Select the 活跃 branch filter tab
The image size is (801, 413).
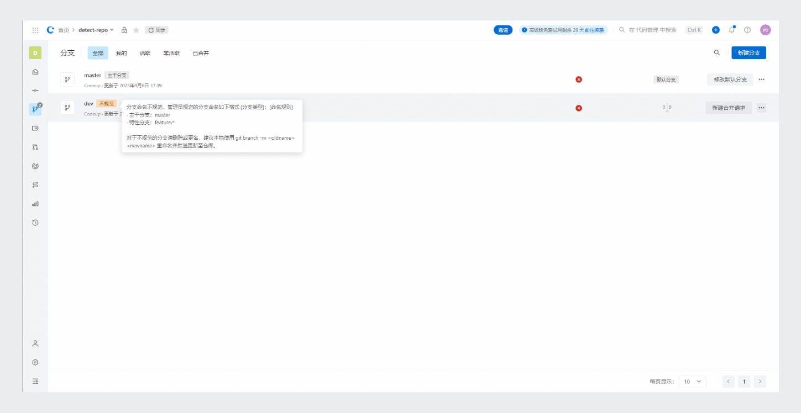click(x=145, y=53)
